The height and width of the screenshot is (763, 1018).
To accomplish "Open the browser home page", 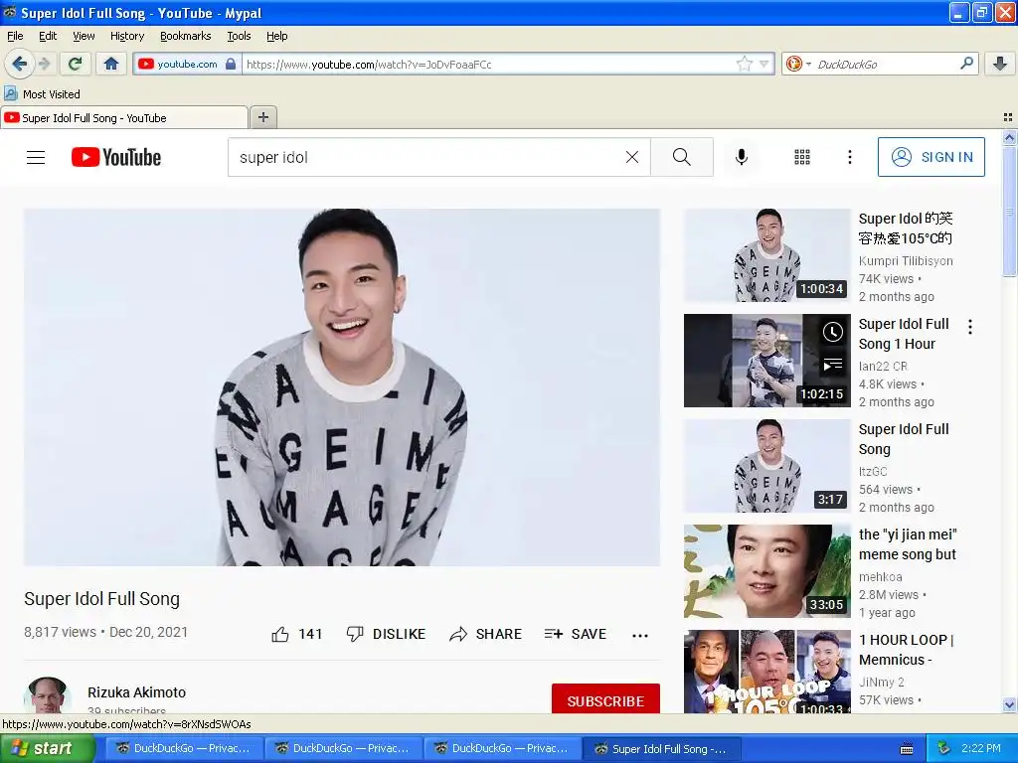I will tap(111, 64).
